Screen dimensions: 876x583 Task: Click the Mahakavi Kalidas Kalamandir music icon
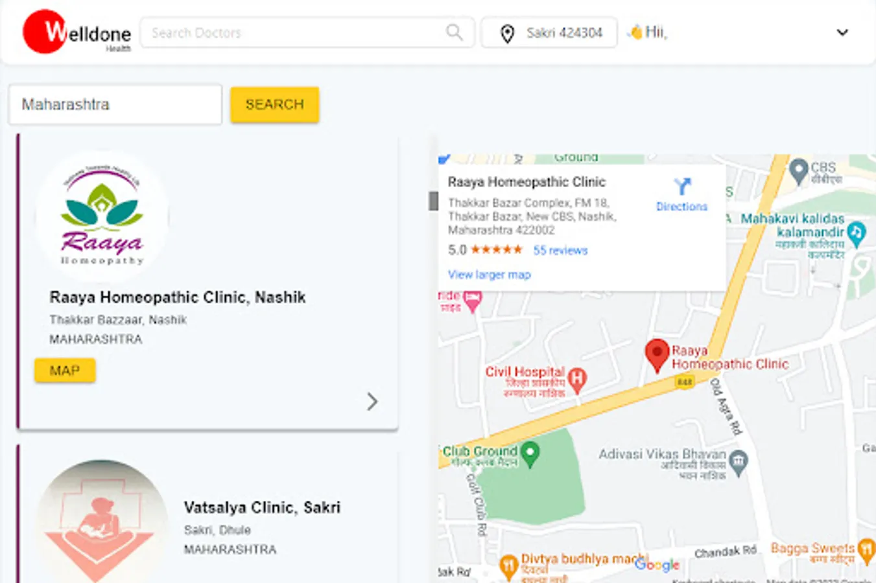857,234
